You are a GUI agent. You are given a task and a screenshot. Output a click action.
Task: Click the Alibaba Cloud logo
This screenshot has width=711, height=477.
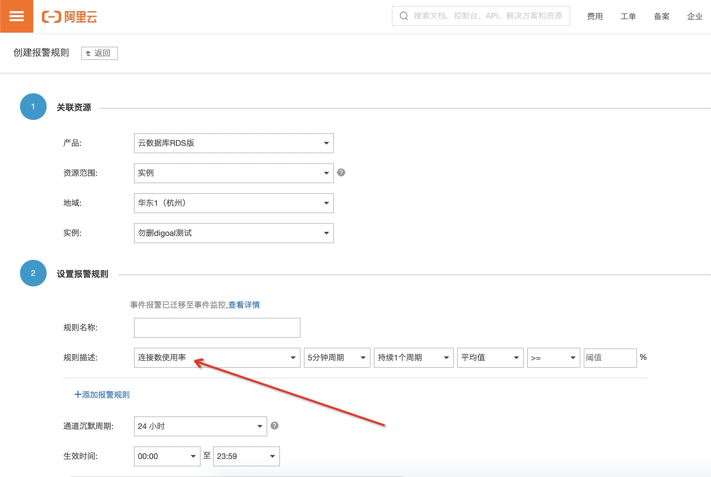tap(69, 16)
